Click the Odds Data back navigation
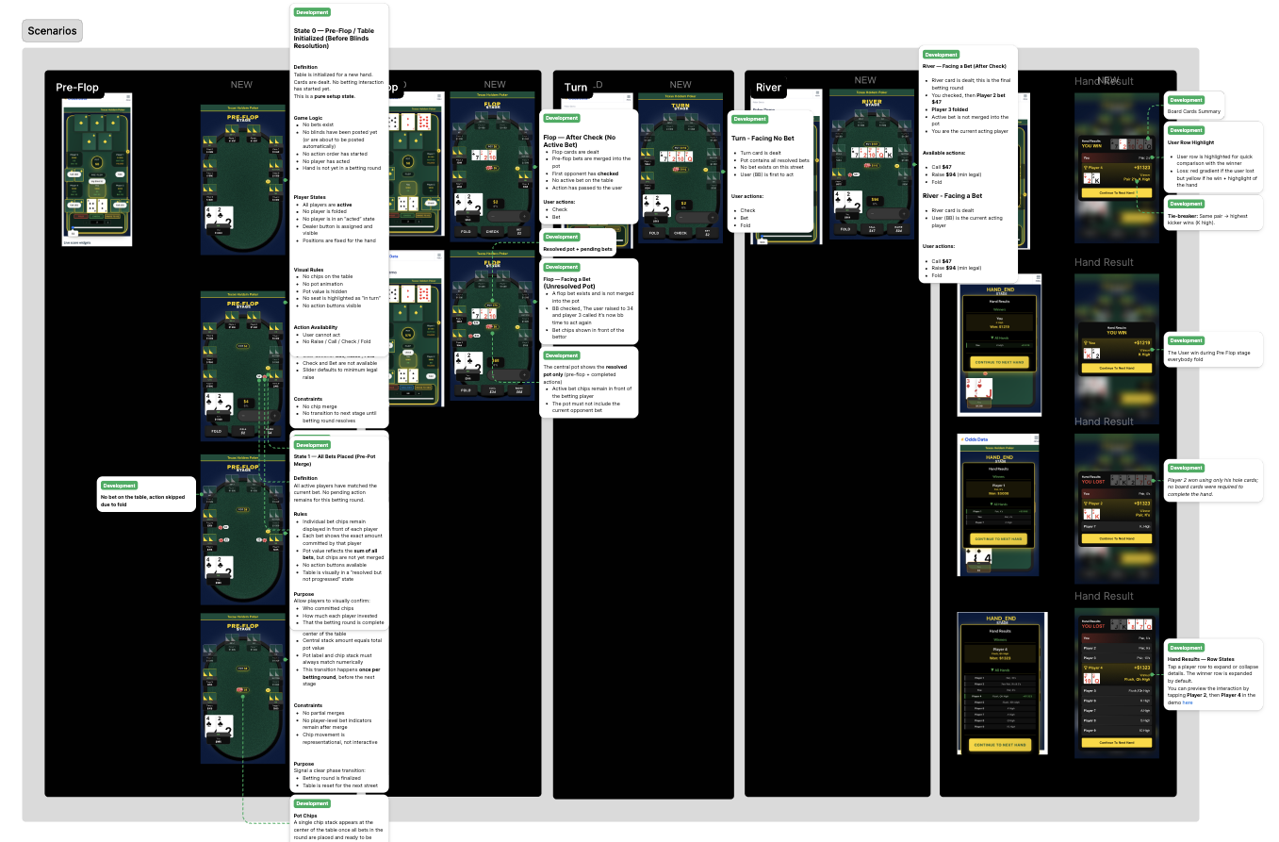This screenshot has width=1279, height=842. [x=962, y=439]
